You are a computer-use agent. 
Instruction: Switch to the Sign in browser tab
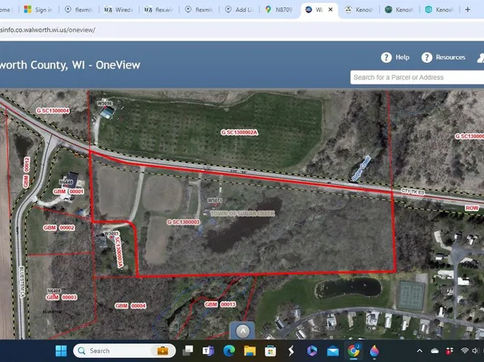39,10
